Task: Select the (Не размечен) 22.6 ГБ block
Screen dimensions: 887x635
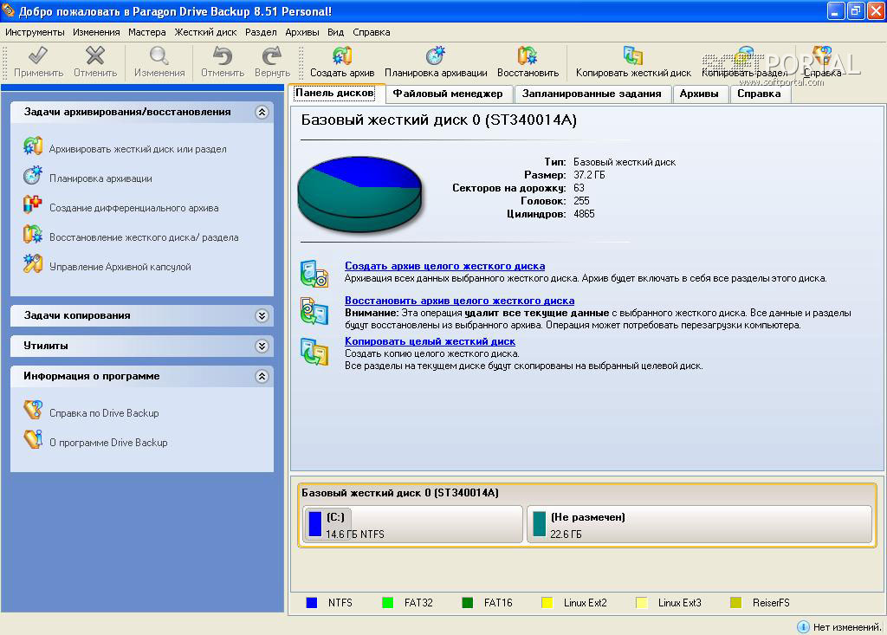Action: coord(699,525)
